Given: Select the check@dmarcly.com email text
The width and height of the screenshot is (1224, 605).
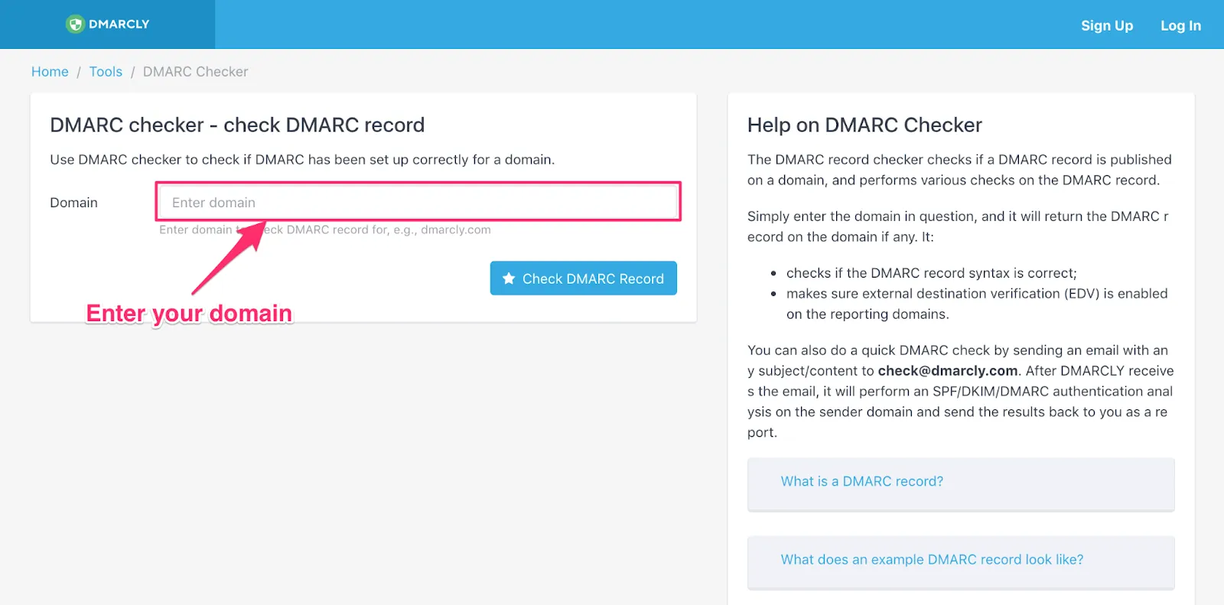Looking at the screenshot, I should point(948,371).
